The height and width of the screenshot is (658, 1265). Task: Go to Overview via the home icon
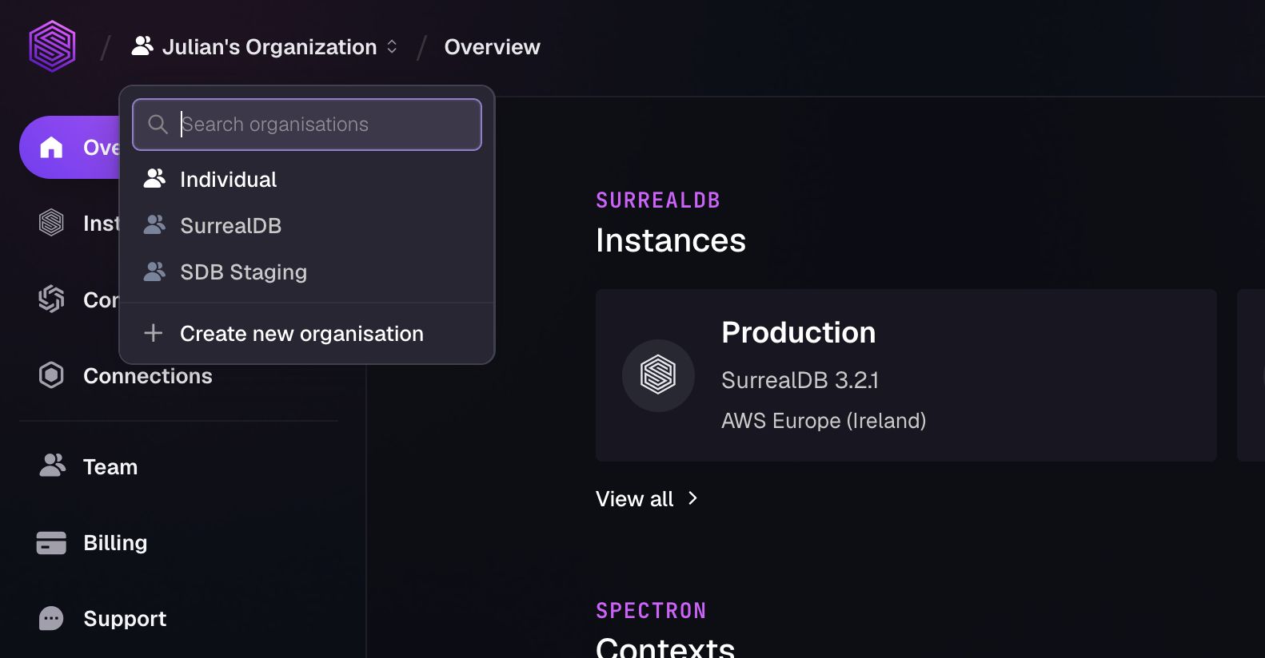pos(51,147)
